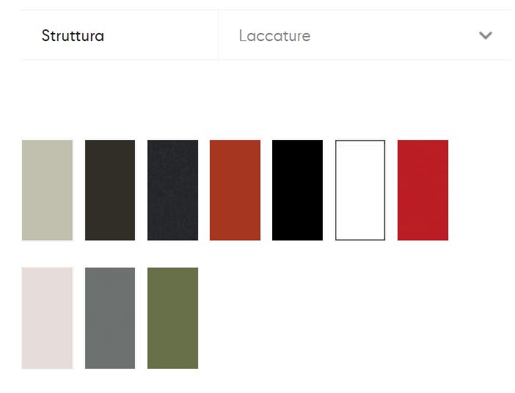Choose the medium grey swatch
This screenshot has height=393, width=515.
(x=110, y=318)
